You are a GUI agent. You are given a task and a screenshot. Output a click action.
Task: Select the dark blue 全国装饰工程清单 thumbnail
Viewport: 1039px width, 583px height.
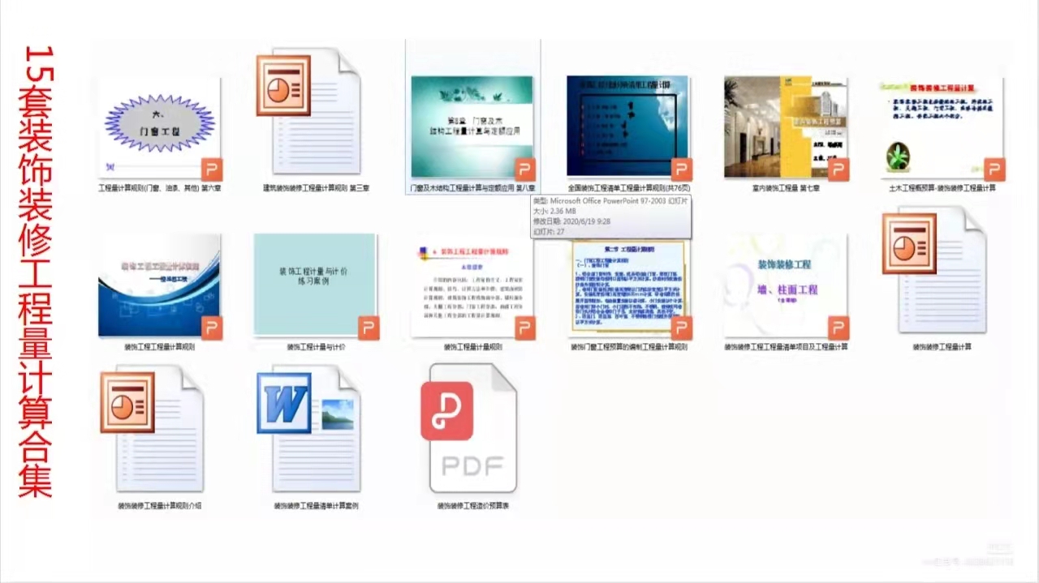[x=630, y=128]
